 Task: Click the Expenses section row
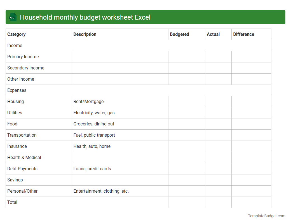[17, 90]
